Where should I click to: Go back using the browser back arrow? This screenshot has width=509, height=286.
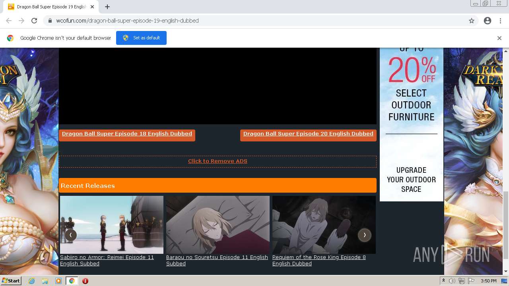point(9,21)
